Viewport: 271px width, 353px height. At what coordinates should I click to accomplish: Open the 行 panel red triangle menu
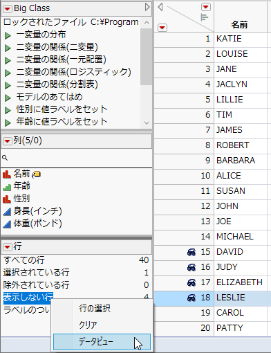8,247
